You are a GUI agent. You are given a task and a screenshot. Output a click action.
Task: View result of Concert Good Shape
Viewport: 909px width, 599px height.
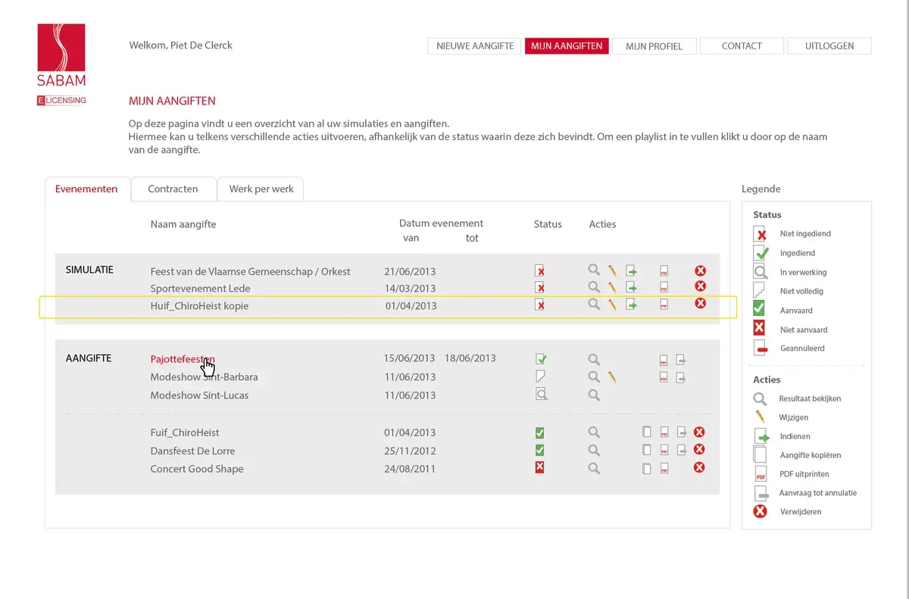594,468
